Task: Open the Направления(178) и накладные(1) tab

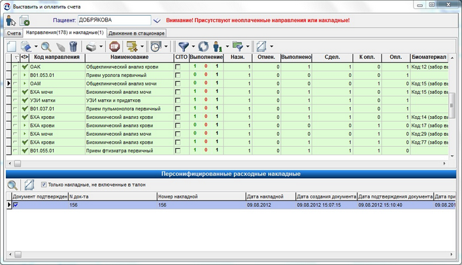Action: pyautogui.click(x=65, y=33)
